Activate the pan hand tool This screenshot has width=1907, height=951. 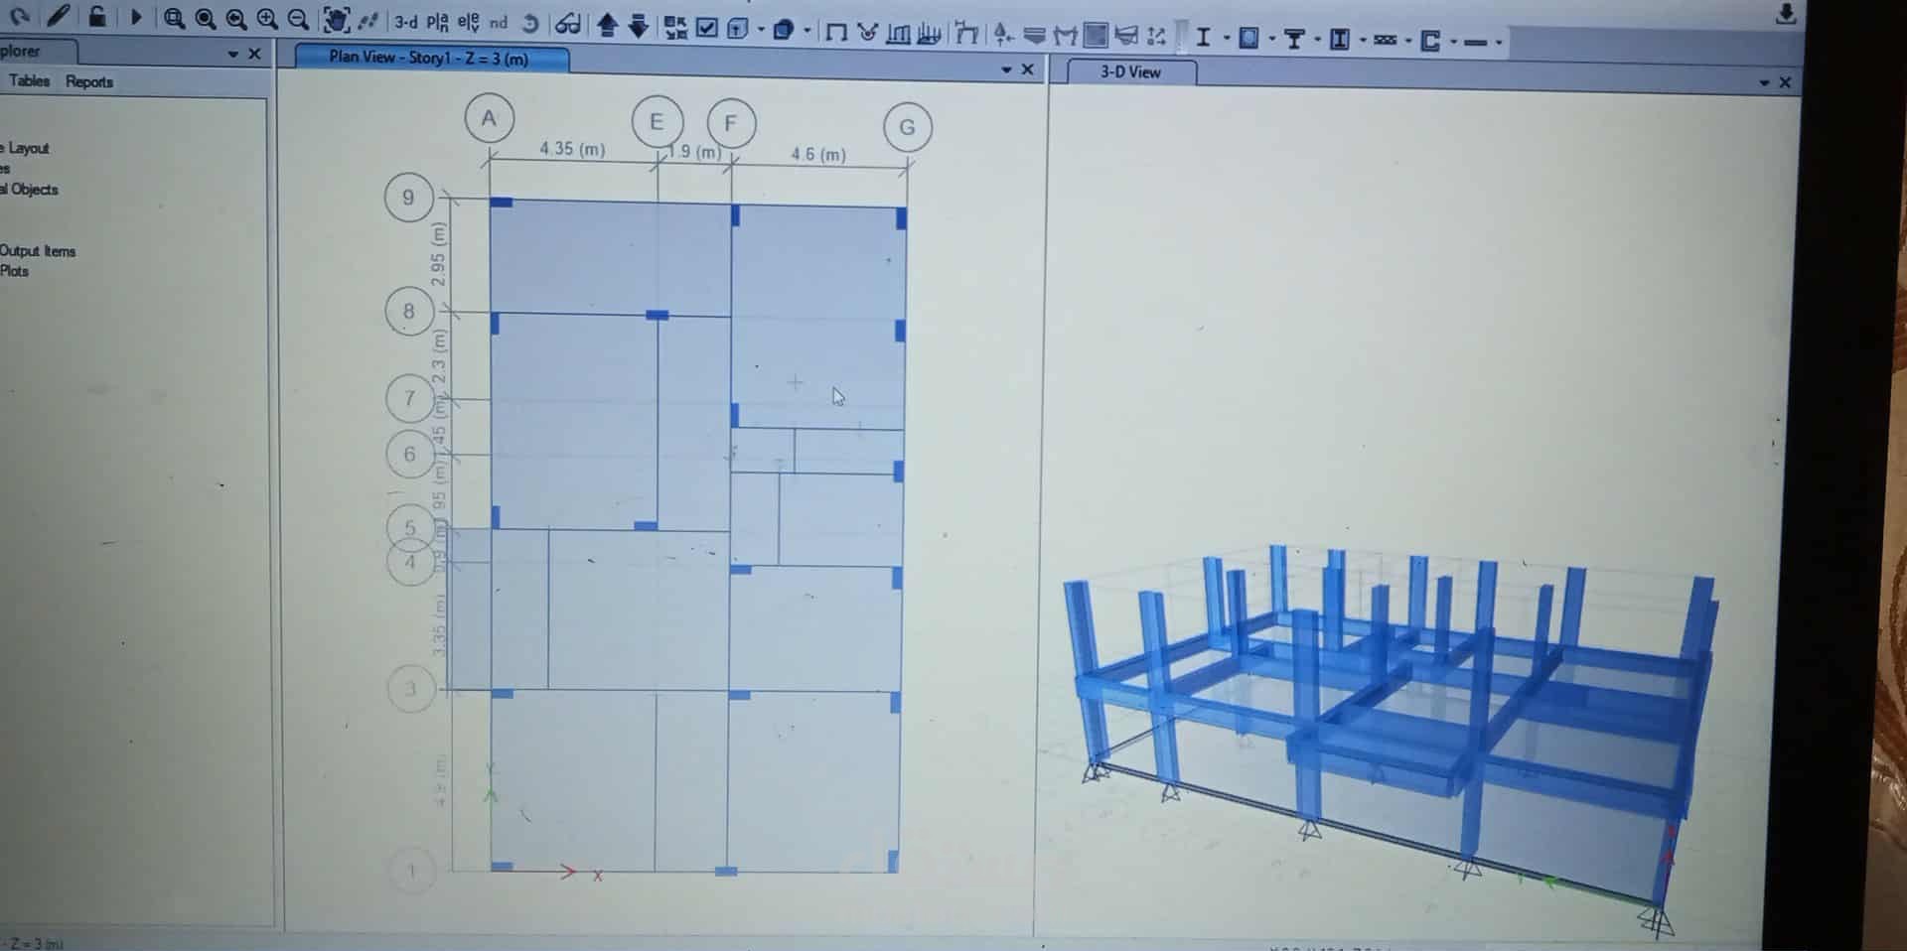point(337,20)
